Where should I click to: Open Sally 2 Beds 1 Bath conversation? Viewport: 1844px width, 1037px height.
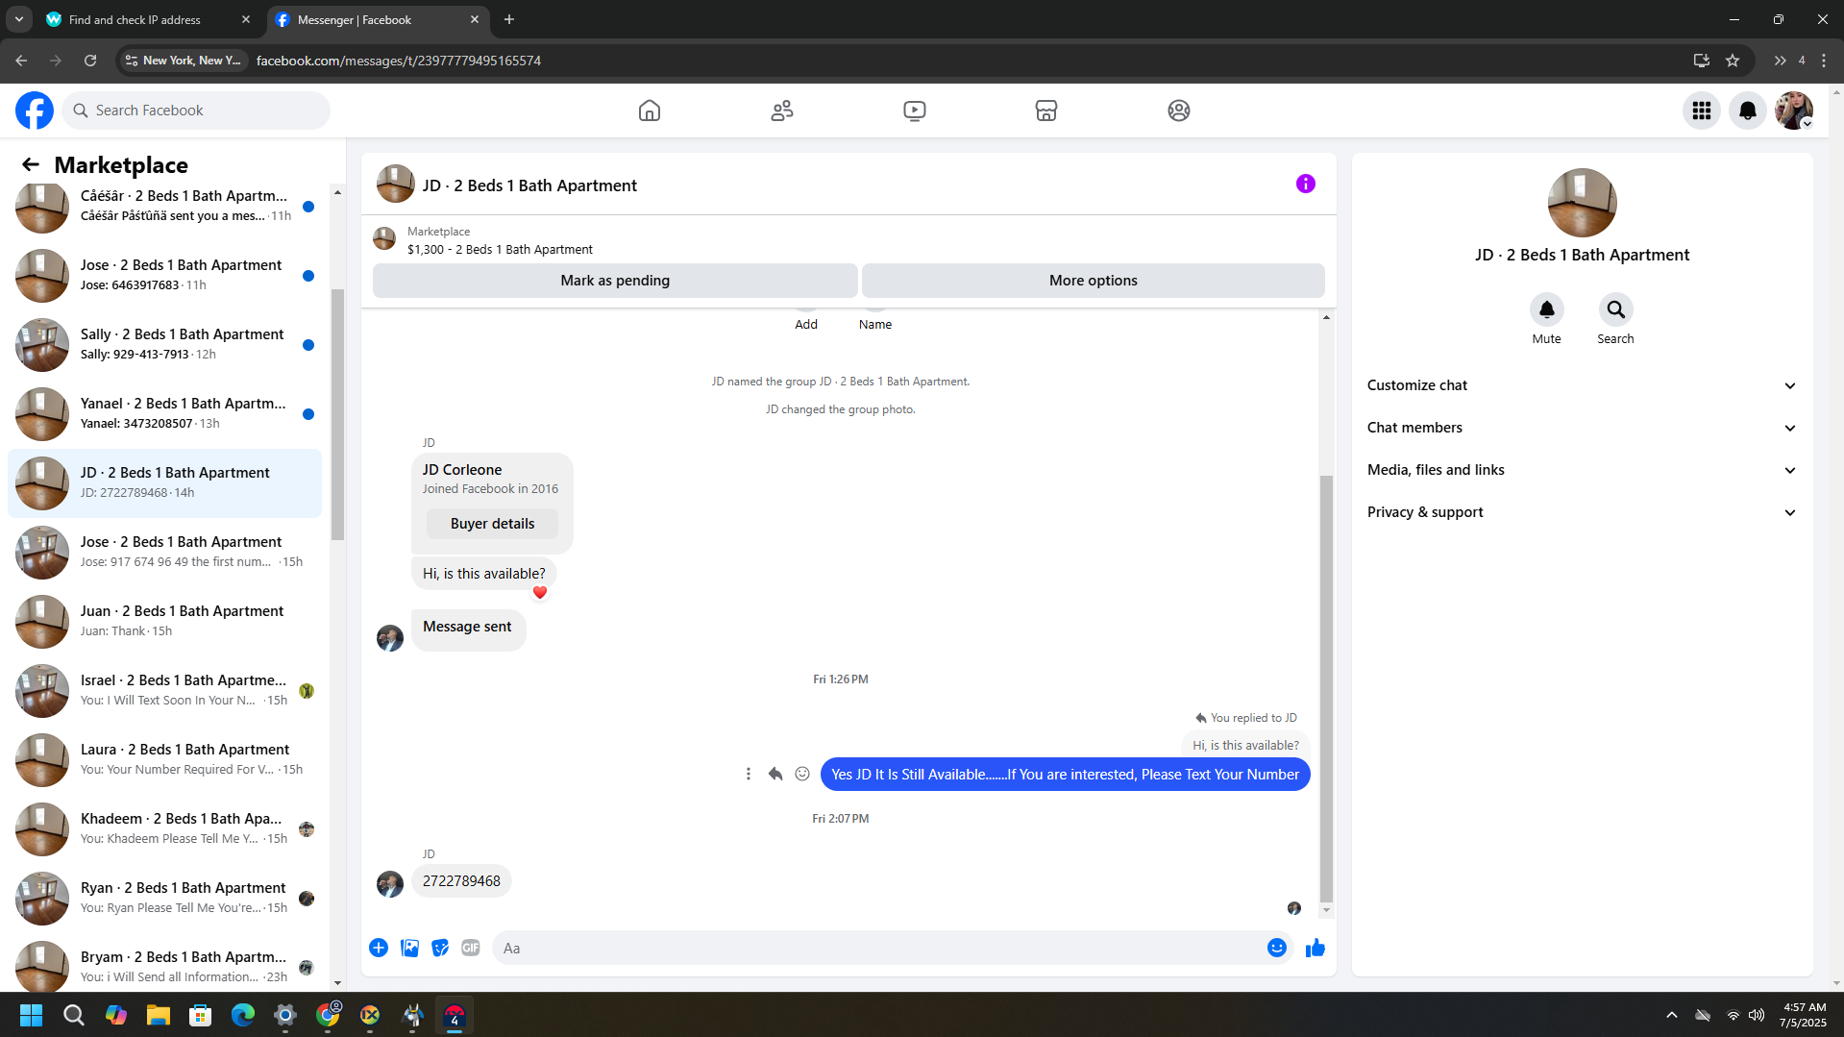coord(165,344)
